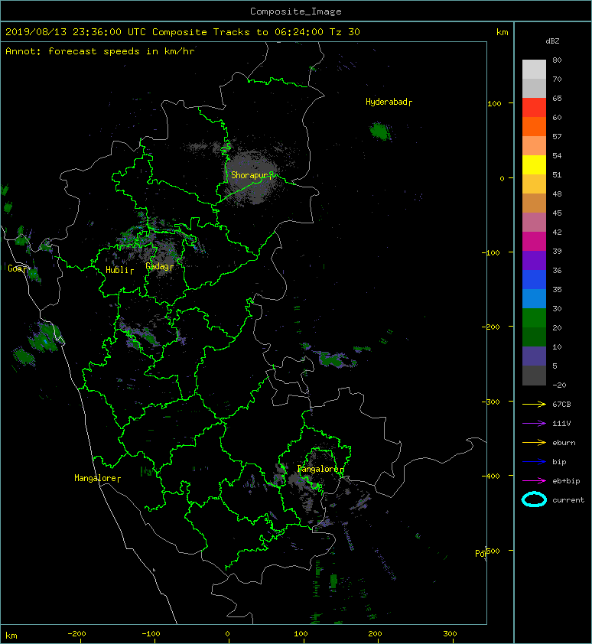Screen dimensions: 592x644
Task: Click the 30 dBZ green color swatch
Action: 534,318
